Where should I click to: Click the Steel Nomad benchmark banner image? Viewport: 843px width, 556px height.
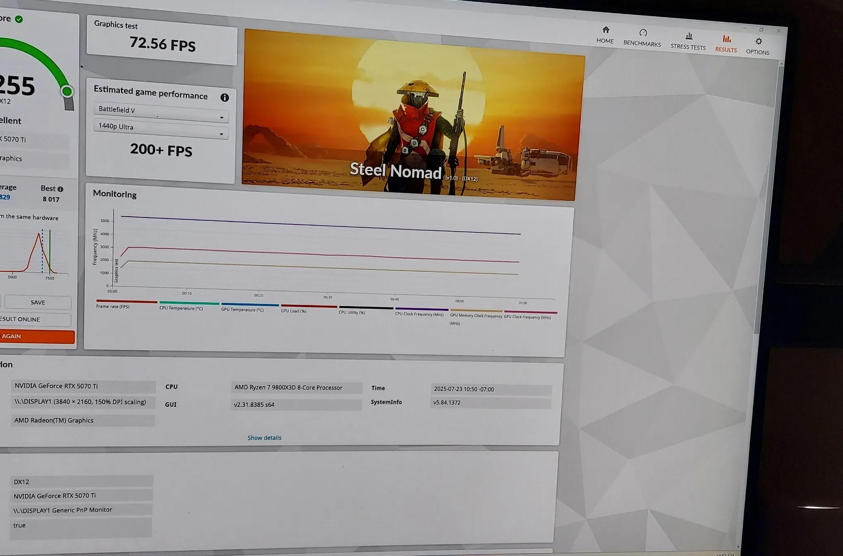413,114
